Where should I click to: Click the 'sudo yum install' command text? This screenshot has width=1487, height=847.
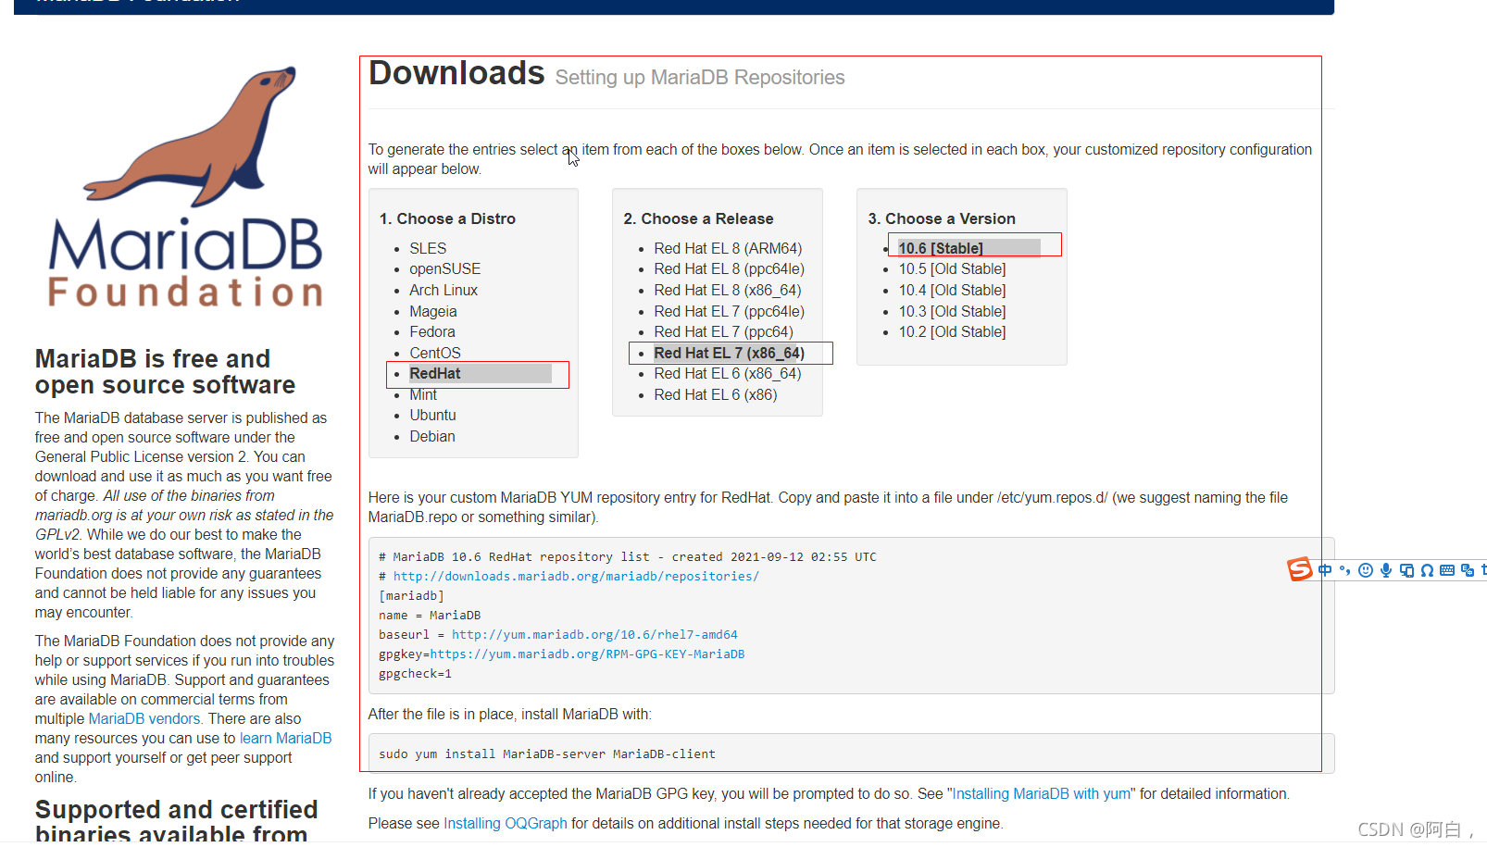547,754
